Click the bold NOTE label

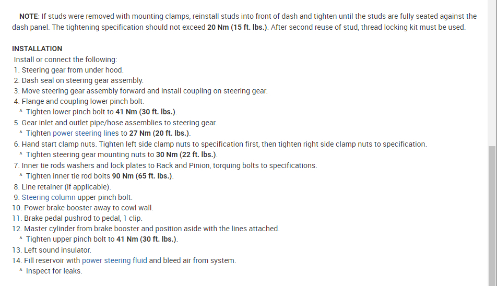(x=29, y=16)
